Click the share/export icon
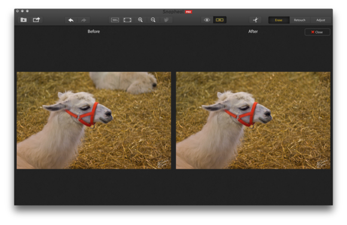Screen dimensions: 347x225 click(x=36, y=20)
